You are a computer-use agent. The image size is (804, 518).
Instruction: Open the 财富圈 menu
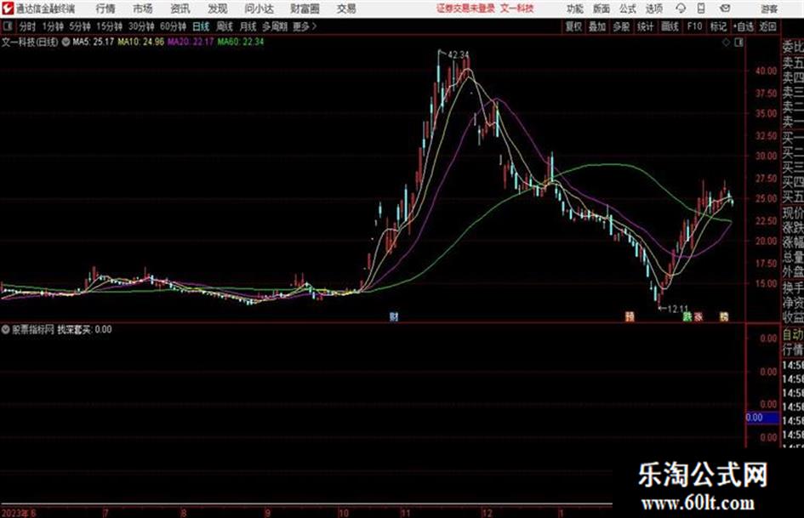(305, 9)
